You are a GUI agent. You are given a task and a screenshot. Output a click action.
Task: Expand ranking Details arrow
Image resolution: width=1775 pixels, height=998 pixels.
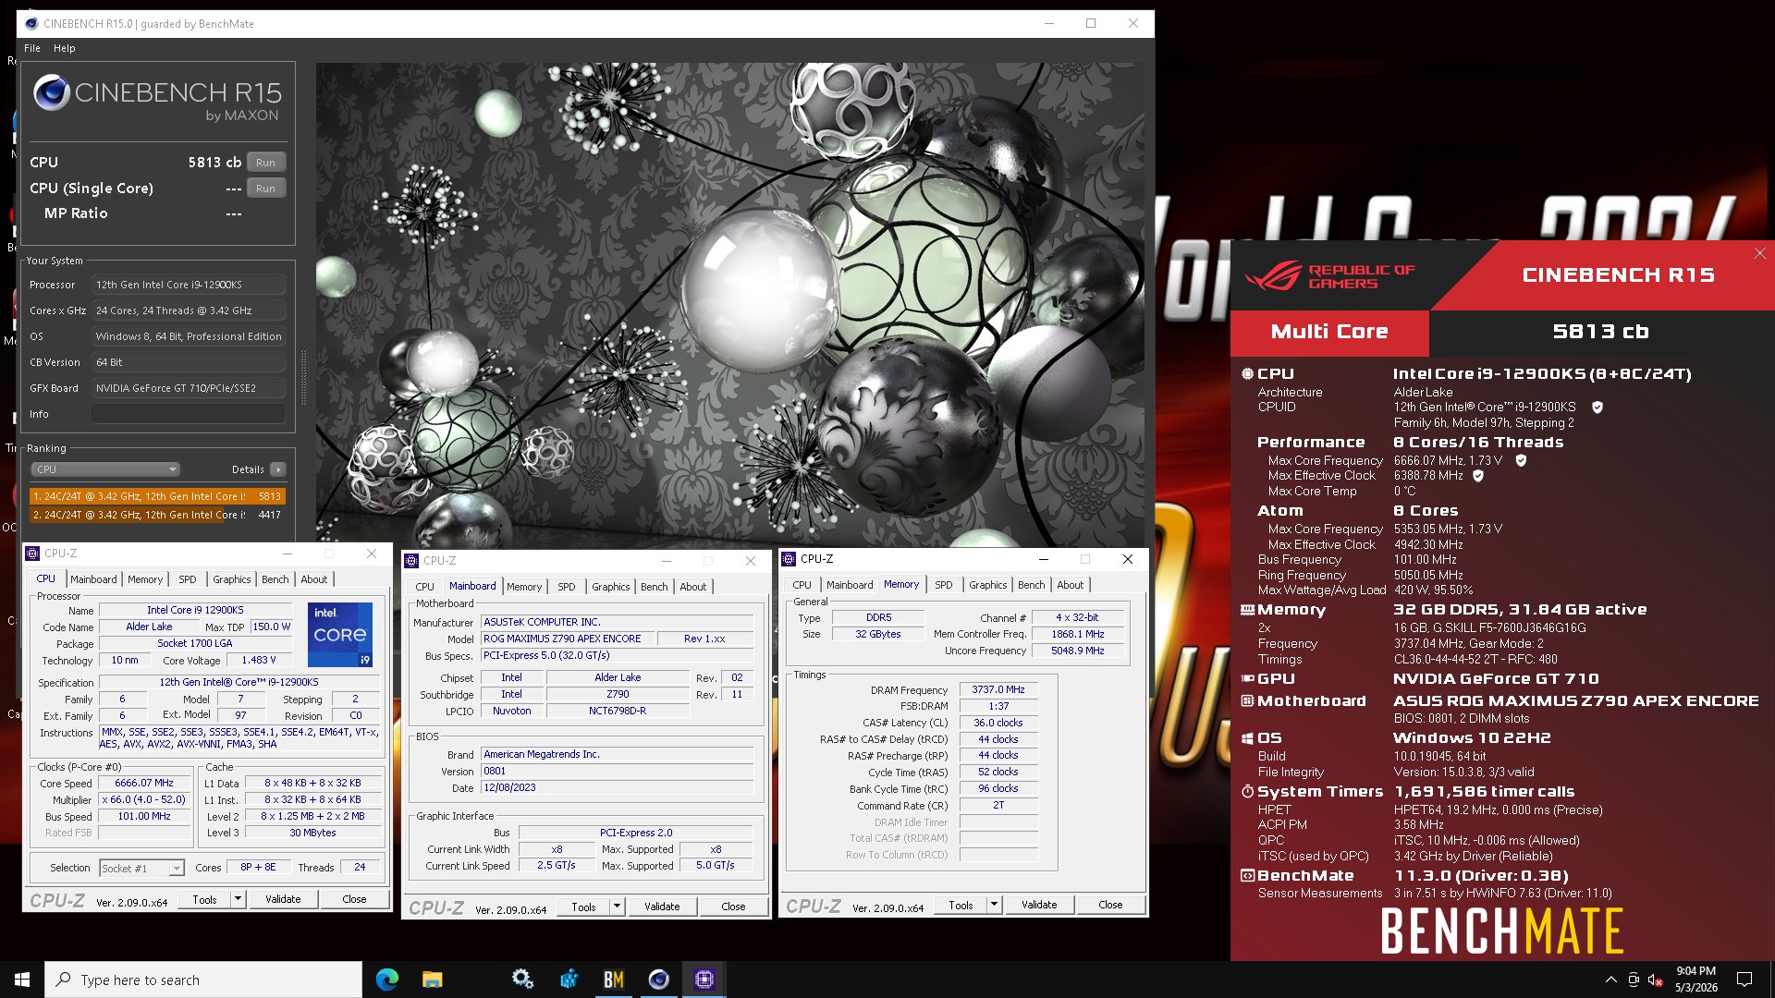(x=278, y=469)
